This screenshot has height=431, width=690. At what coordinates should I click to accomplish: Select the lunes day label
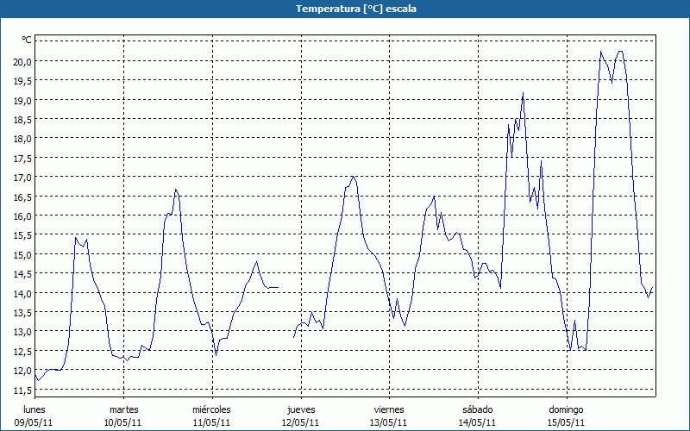(x=34, y=409)
